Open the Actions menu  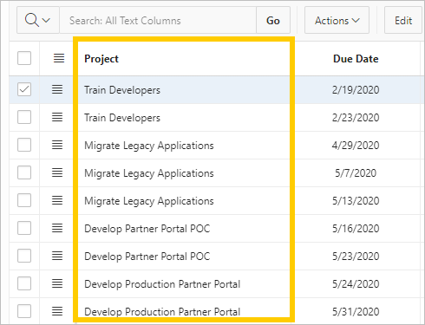point(337,21)
